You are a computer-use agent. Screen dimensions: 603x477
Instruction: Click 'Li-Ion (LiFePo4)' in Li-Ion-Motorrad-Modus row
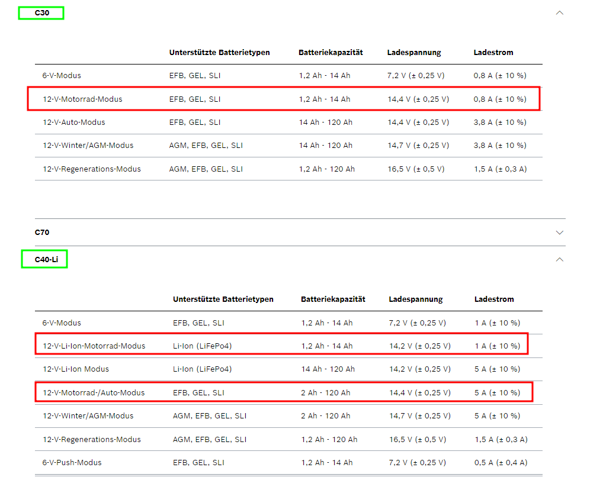(x=202, y=346)
